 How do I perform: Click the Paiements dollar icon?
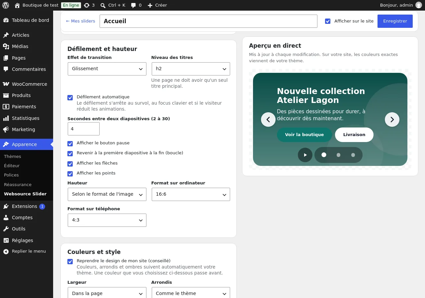coord(6,107)
